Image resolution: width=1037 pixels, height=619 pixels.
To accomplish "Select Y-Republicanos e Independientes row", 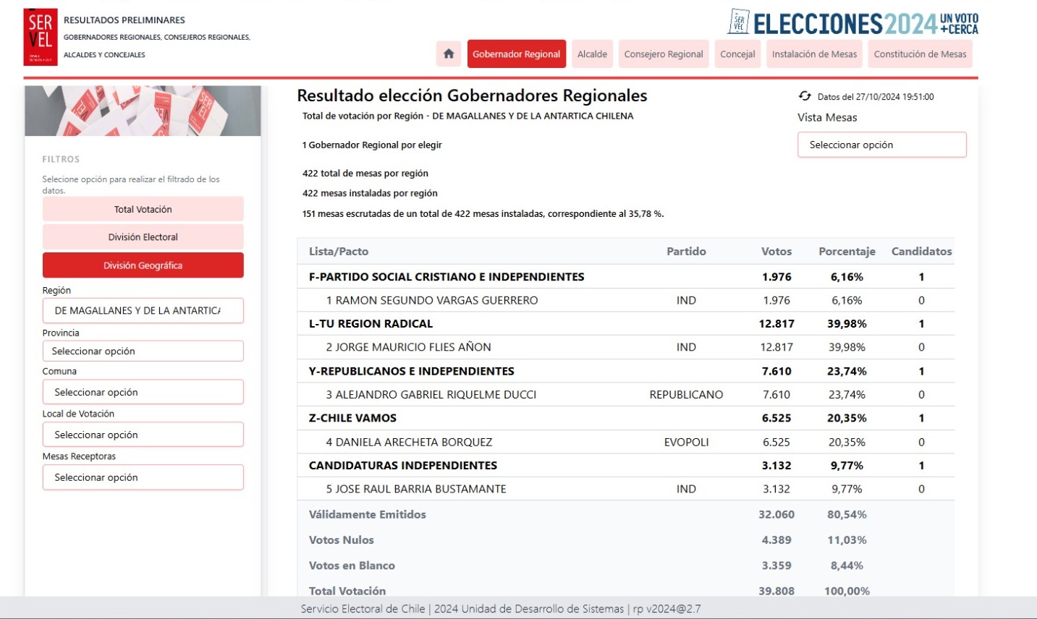I will [x=626, y=371].
